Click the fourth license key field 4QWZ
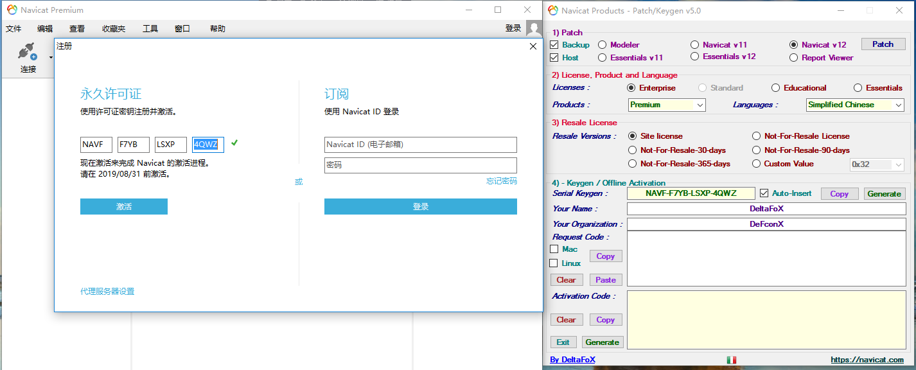Screen dimensions: 916x370 [x=208, y=145]
